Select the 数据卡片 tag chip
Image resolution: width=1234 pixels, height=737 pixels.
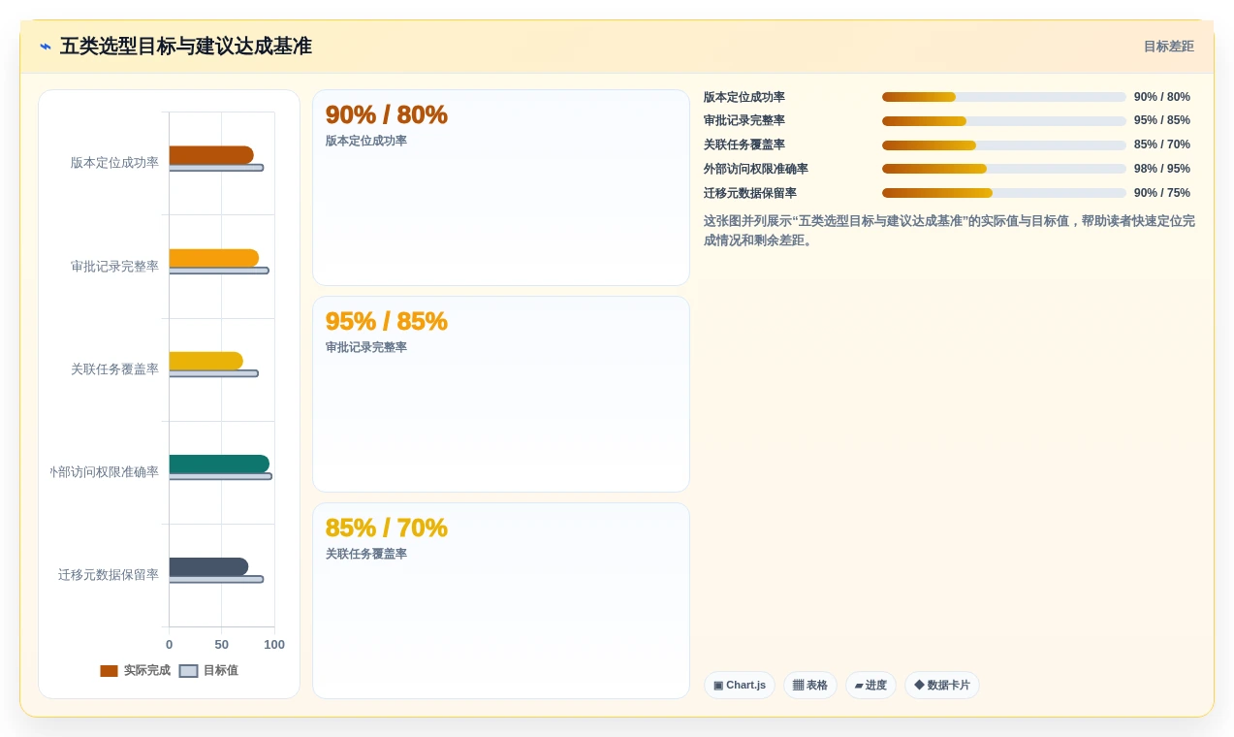coord(941,685)
